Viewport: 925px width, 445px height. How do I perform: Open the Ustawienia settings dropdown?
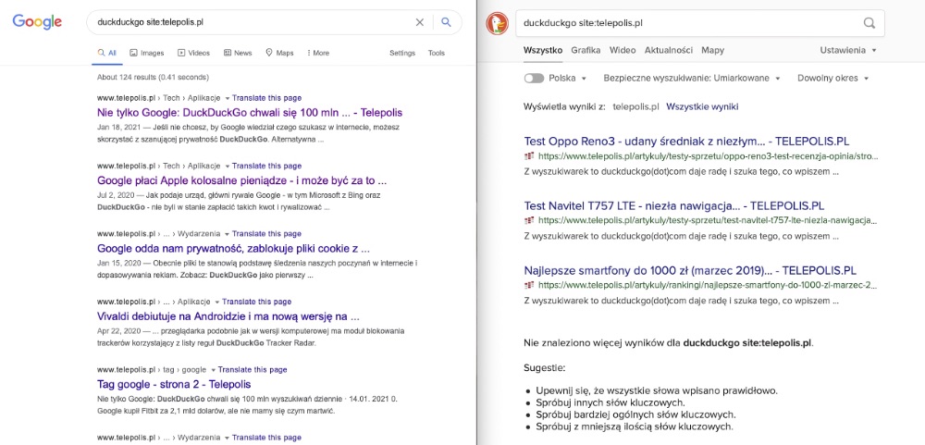pyautogui.click(x=848, y=50)
